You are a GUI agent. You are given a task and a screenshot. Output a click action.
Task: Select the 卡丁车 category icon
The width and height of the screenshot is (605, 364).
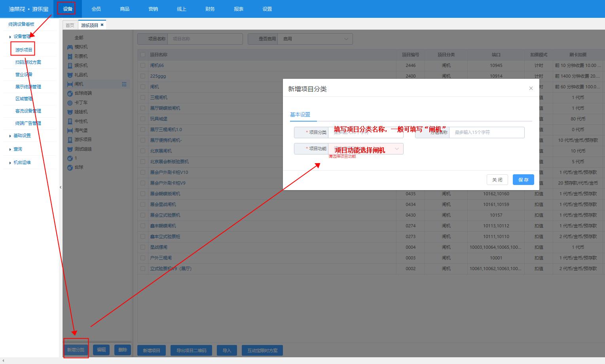pos(70,103)
